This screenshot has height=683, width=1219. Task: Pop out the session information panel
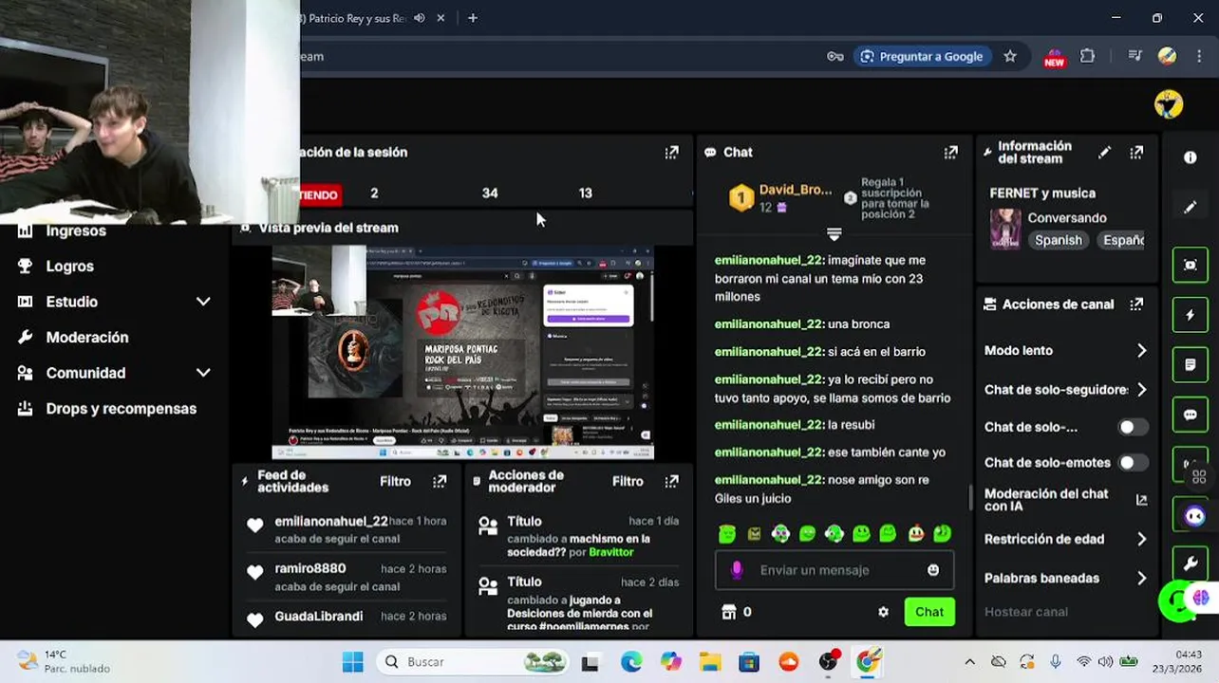[671, 152]
